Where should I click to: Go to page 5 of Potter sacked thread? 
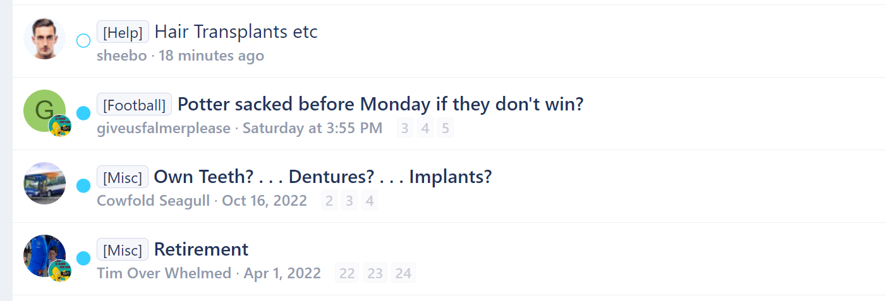pos(446,129)
